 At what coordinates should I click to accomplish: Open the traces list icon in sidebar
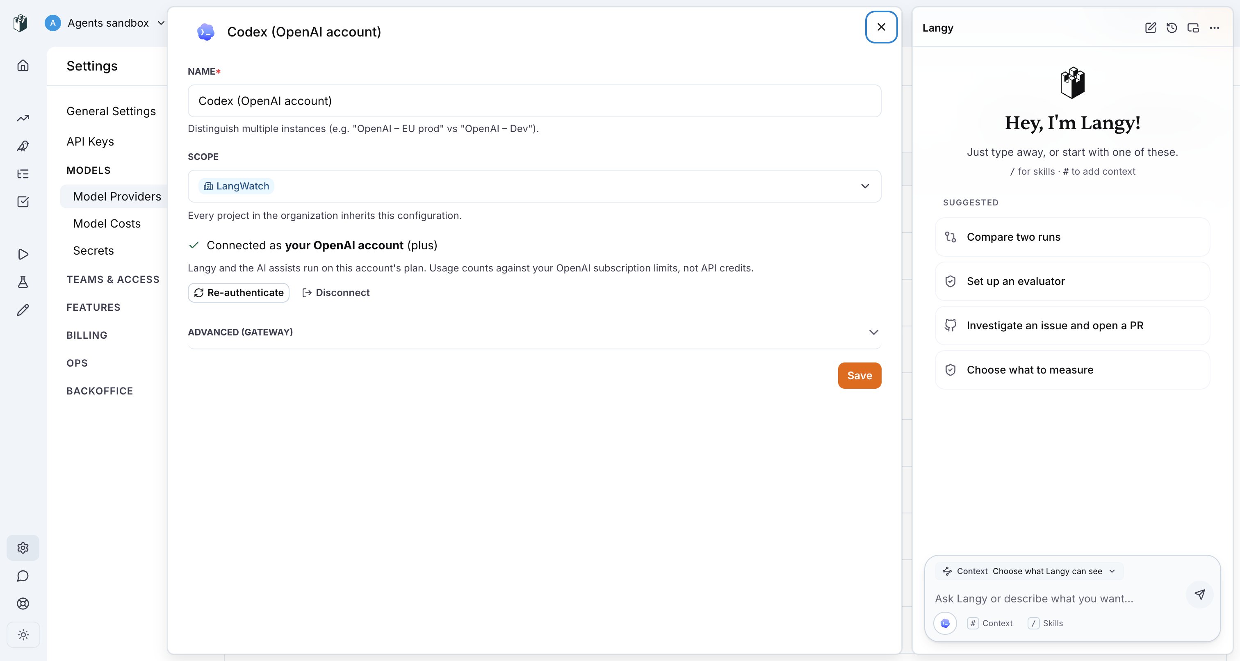23,174
